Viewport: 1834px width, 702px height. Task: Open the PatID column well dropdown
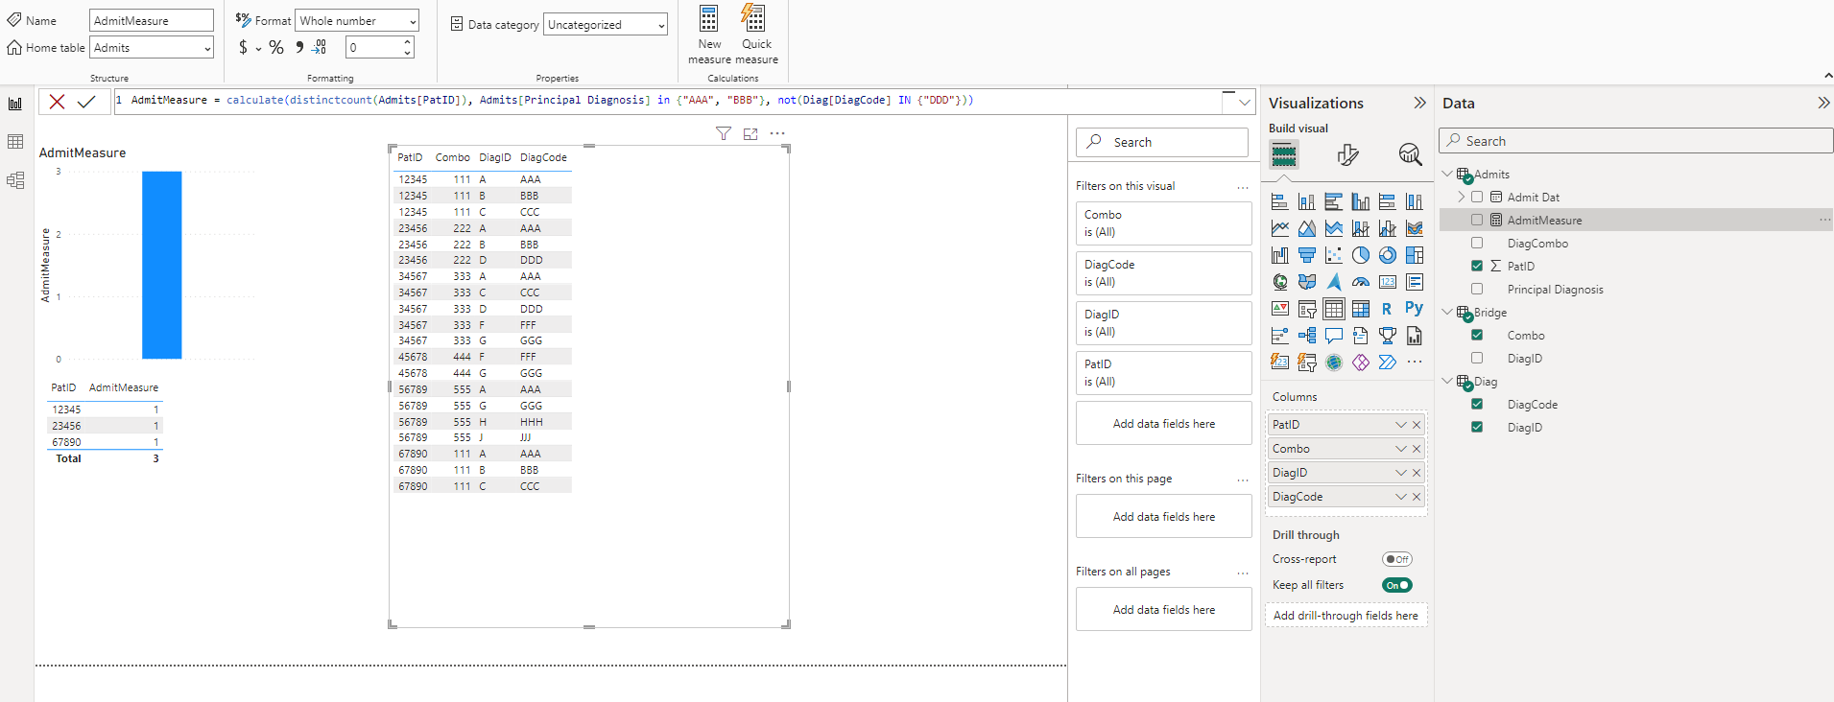1401,425
